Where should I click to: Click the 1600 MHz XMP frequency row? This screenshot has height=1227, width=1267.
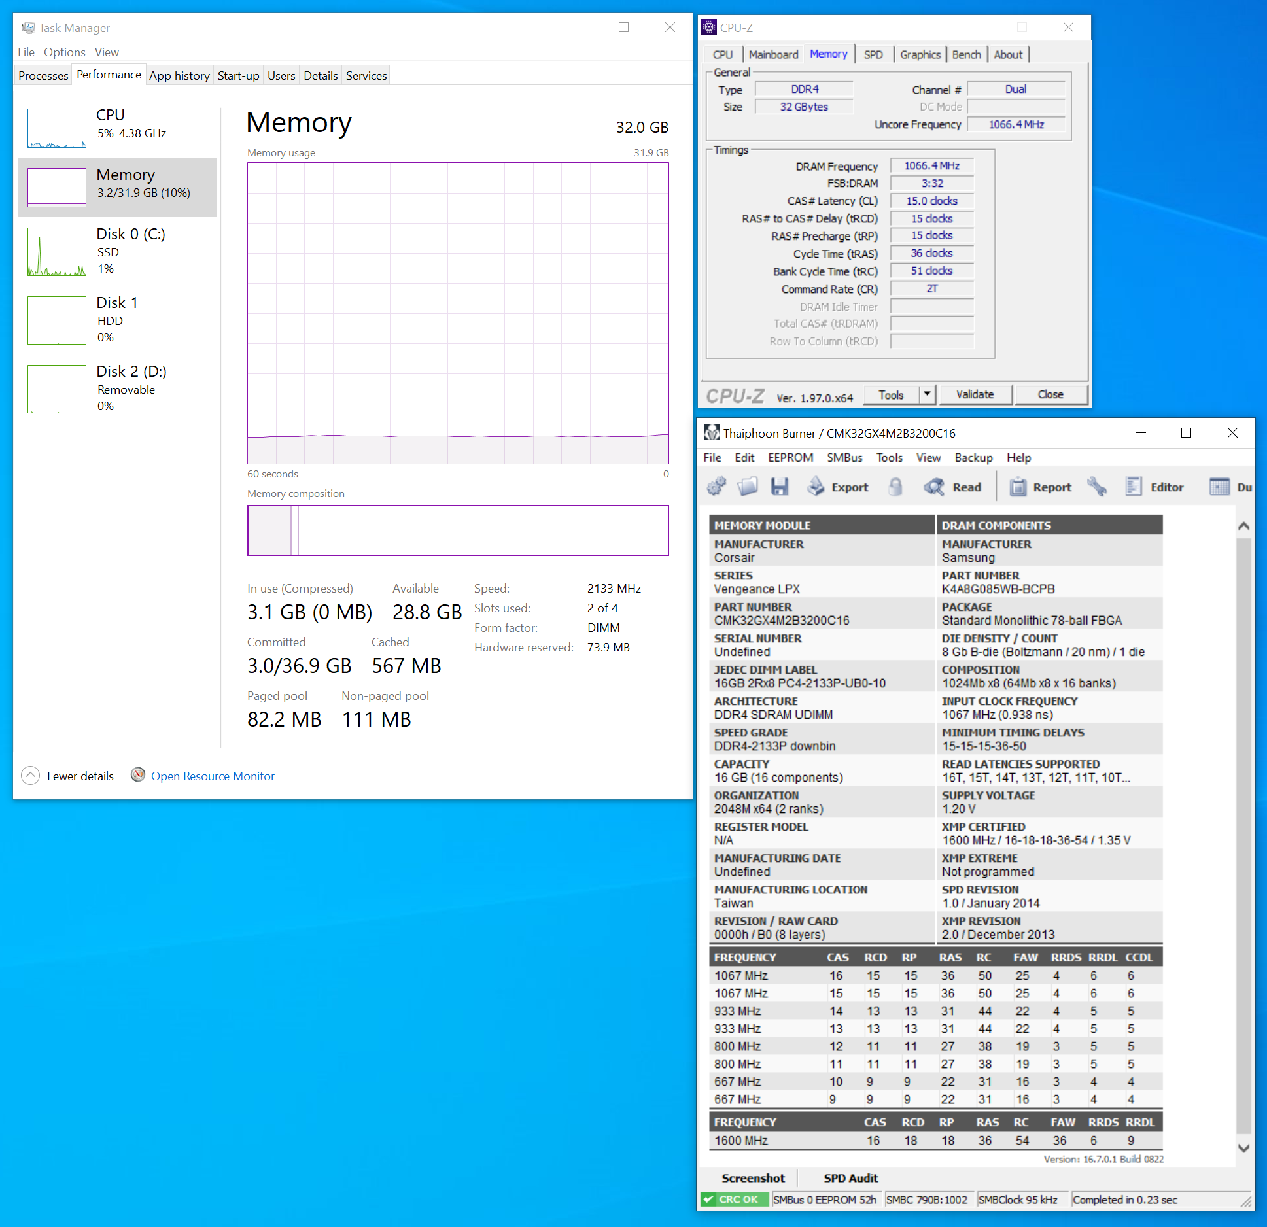pyautogui.click(x=936, y=1140)
